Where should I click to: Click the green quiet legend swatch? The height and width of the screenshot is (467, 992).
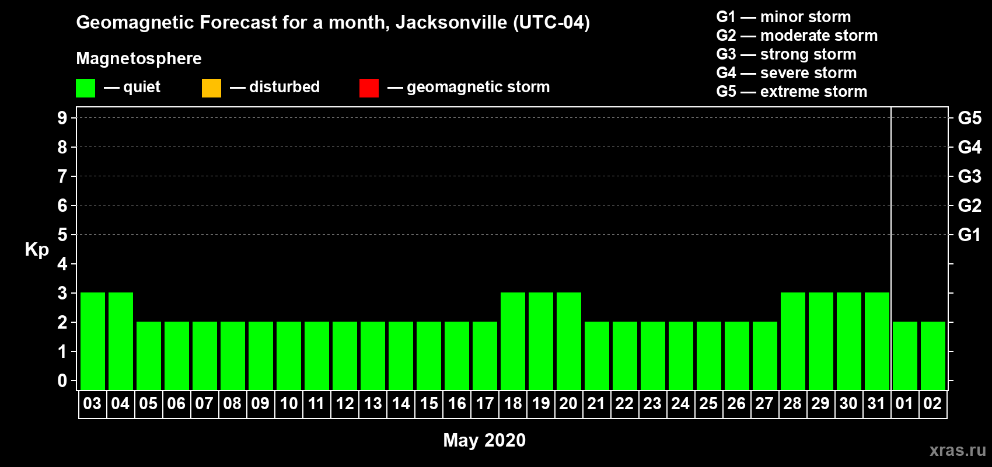pos(85,88)
